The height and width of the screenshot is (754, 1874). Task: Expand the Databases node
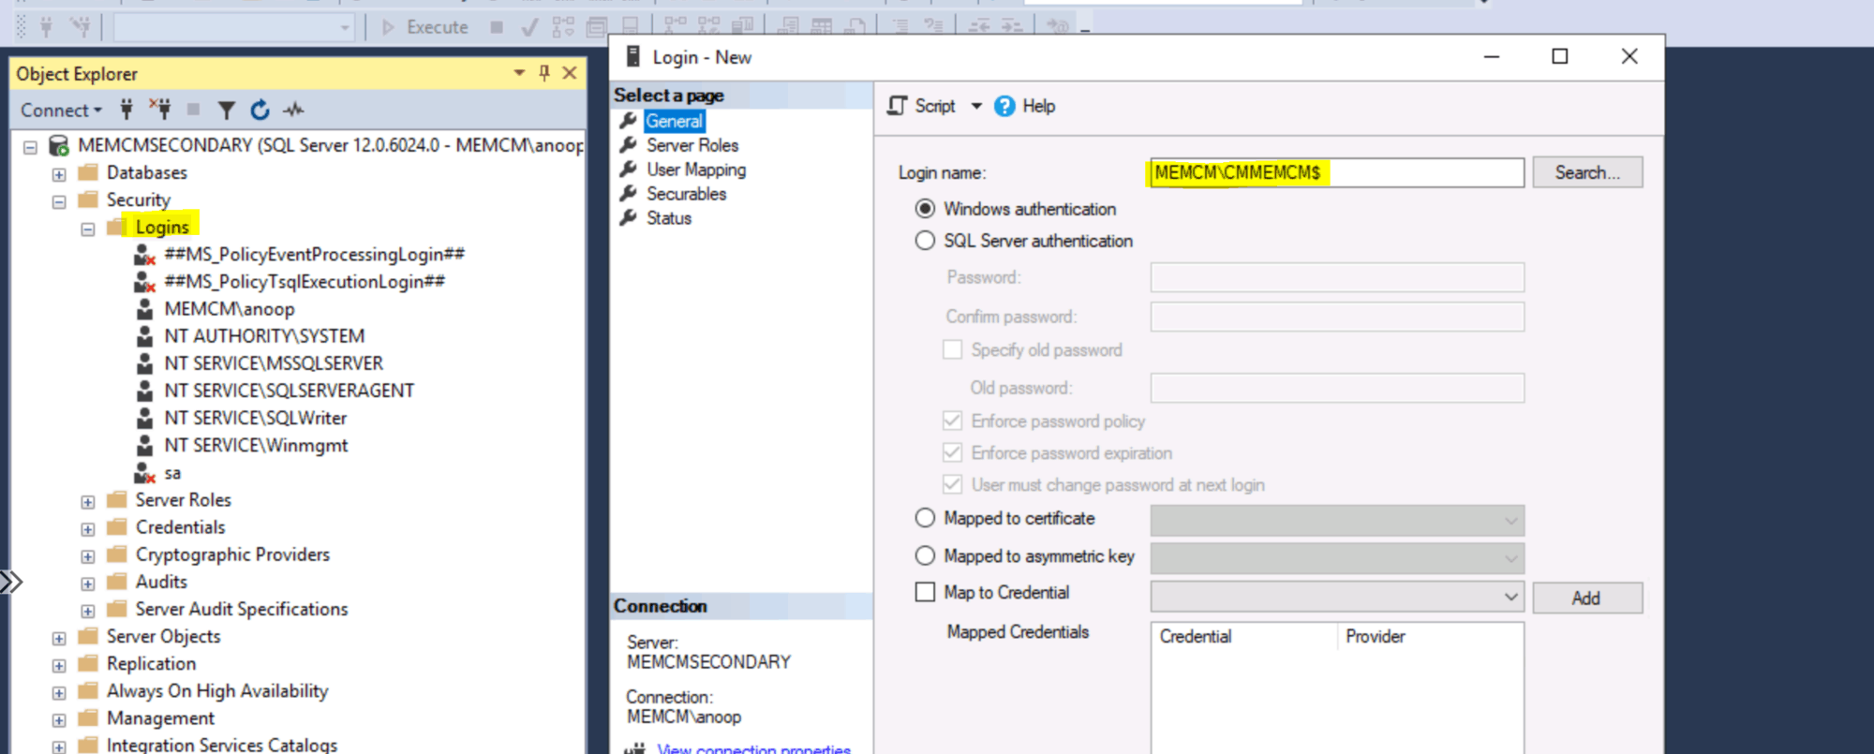click(59, 174)
